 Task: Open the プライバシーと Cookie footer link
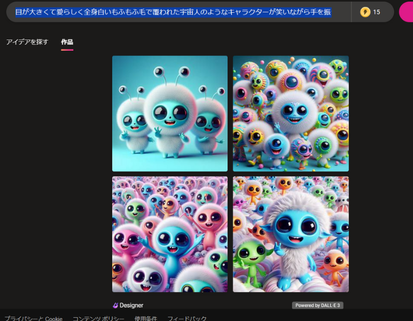click(x=33, y=318)
